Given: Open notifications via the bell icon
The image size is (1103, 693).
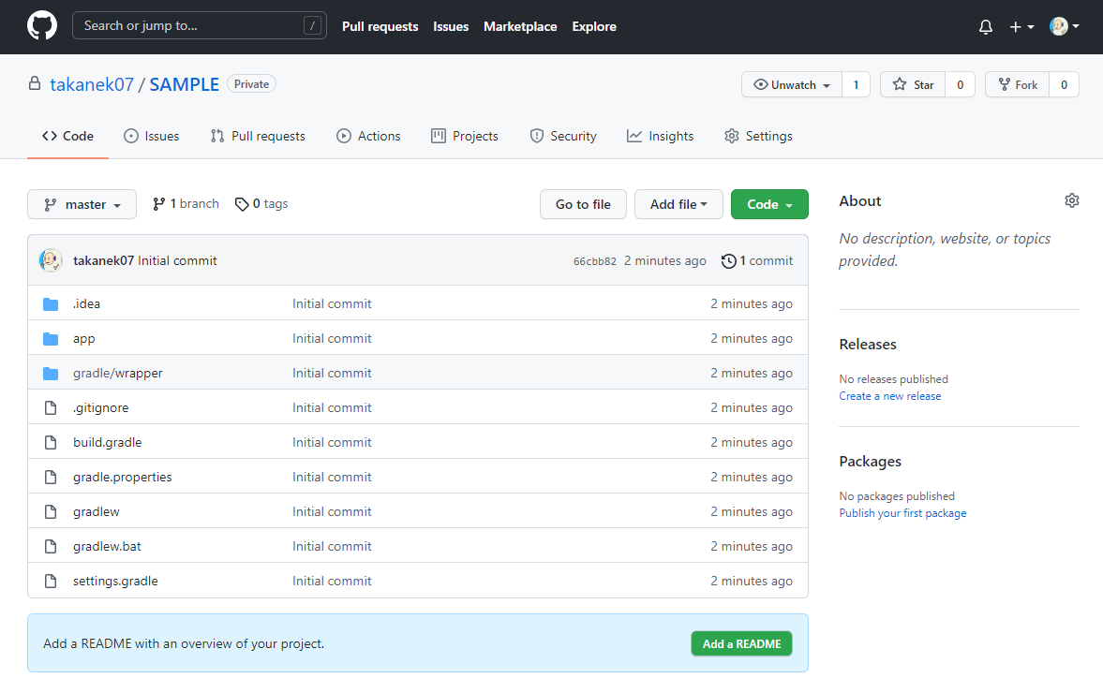Looking at the screenshot, I should 985,26.
